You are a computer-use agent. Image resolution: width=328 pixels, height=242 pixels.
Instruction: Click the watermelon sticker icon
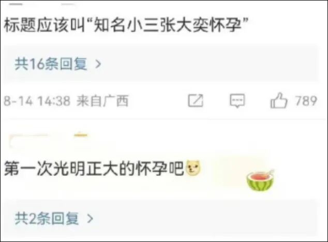(x=260, y=180)
